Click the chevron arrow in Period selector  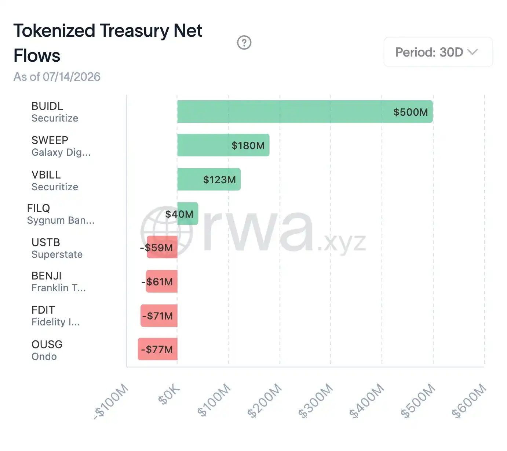[473, 52]
